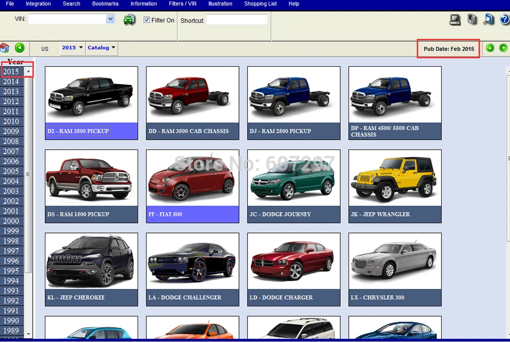Open the Shopping List menu

[x=261, y=4]
